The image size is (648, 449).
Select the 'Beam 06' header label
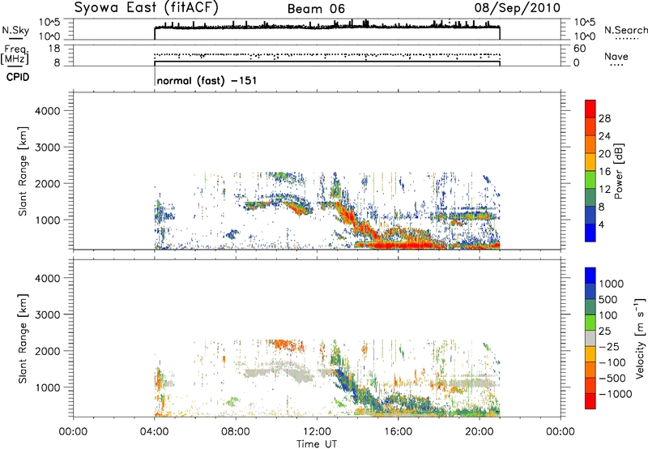click(316, 9)
